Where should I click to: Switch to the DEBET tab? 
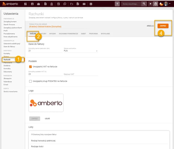pyautogui.click(x=83, y=34)
